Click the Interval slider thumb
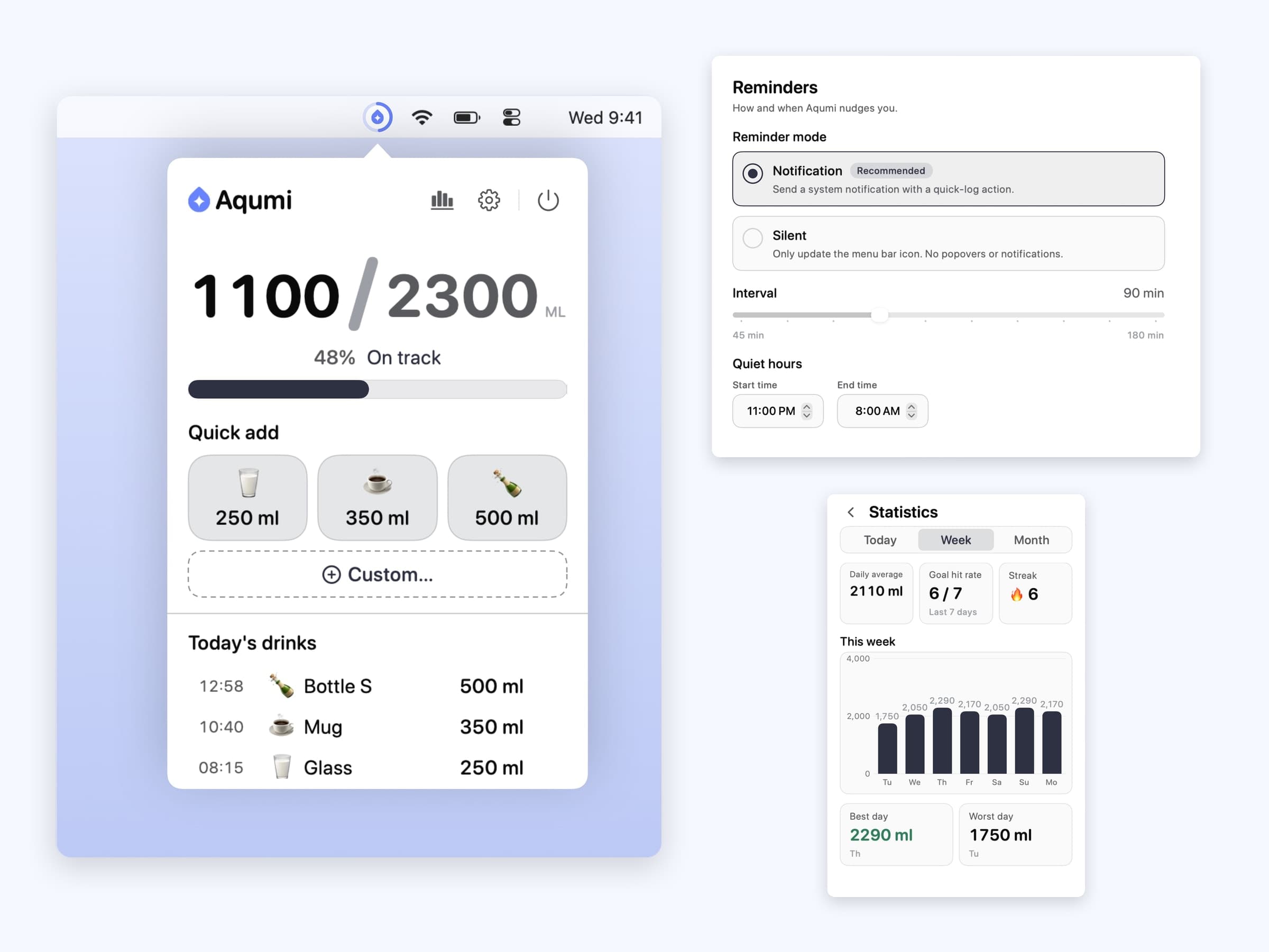The height and width of the screenshot is (952, 1269). pyautogui.click(x=879, y=315)
